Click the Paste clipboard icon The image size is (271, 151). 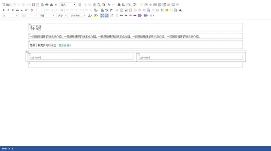tap(94, 5)
